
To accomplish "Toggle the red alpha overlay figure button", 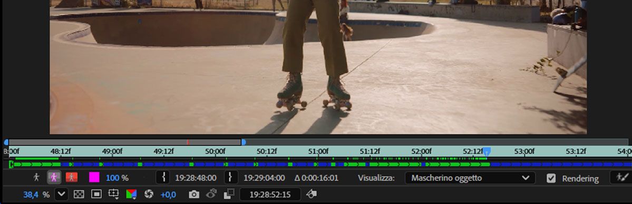I will (x=71, y=177).
